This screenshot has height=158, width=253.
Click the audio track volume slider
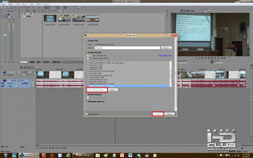click(x=18, y=83)
